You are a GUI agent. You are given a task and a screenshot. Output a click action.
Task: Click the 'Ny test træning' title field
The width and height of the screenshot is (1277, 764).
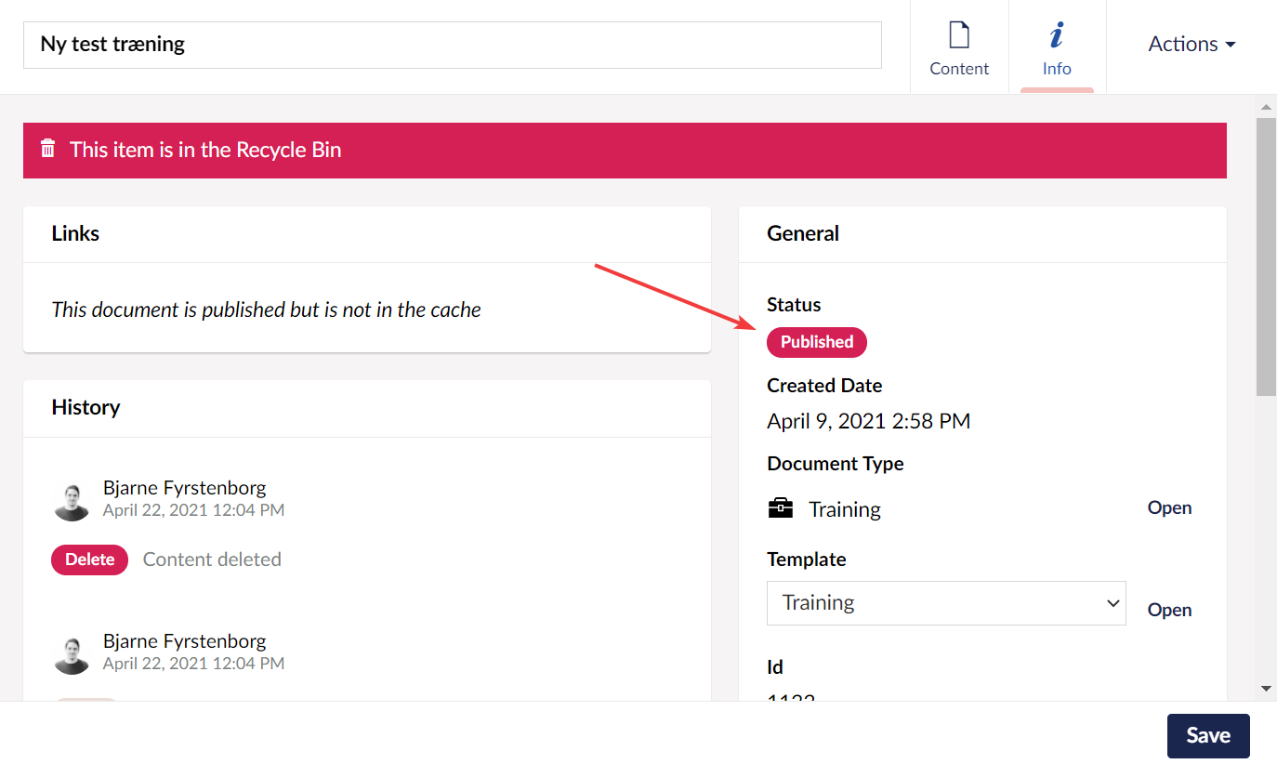(453, 44)
